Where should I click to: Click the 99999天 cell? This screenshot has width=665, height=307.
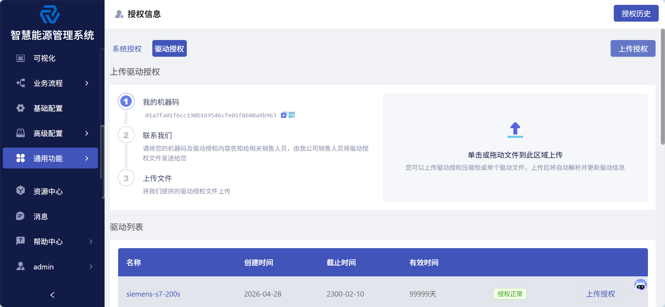pyautogui.click(x=423, y=294)
